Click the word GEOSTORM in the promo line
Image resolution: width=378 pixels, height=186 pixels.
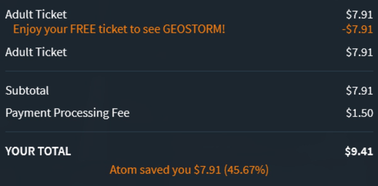194,30
